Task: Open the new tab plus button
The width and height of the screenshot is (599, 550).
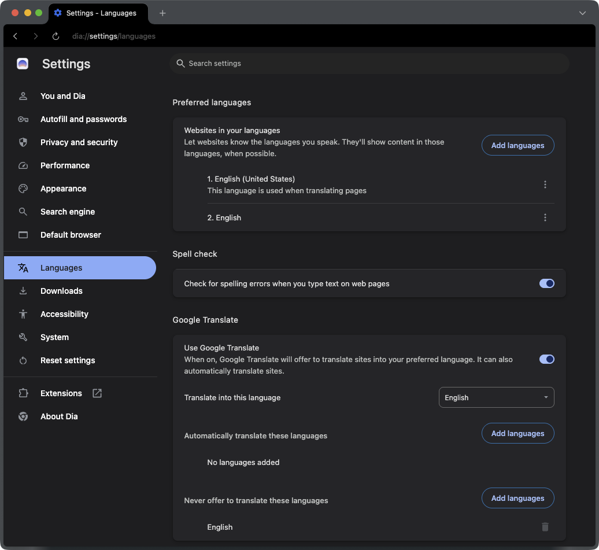Action: (x=162, y=13)
